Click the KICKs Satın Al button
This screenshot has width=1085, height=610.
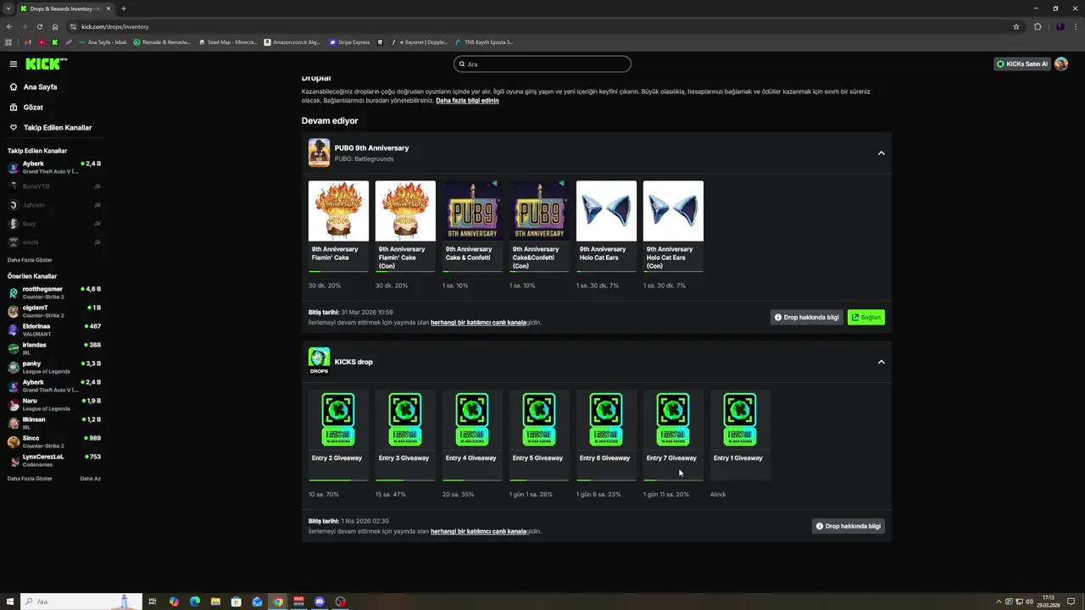point(1022,64)
